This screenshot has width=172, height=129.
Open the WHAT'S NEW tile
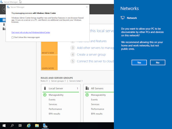pos(49,48)
